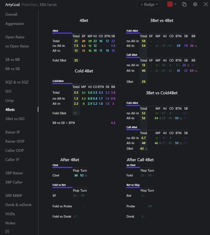Go to SQZ & vs SQZ stats

[17, 82]
